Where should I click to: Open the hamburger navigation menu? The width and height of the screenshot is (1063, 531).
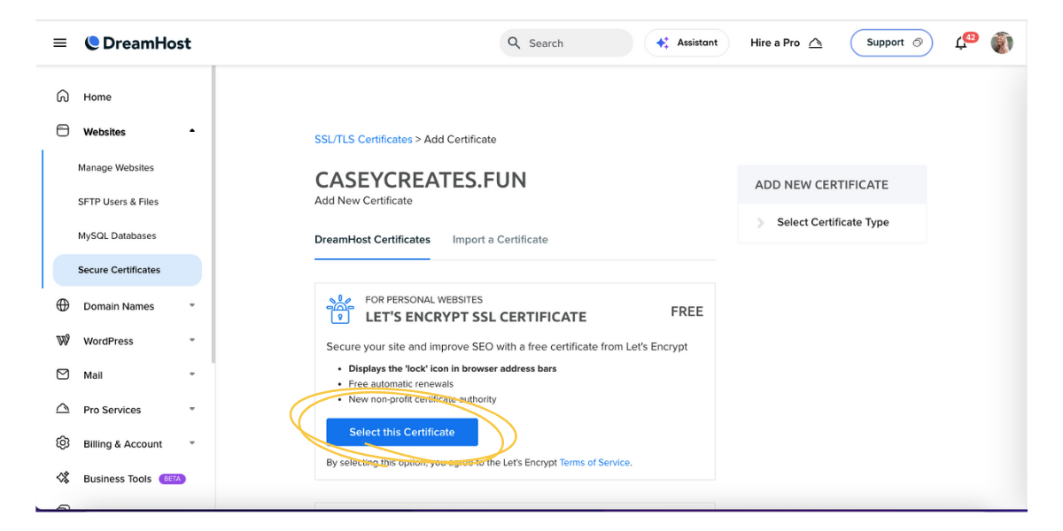click(60, 42)
